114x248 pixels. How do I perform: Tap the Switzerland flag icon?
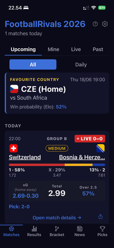click(13, 148)
